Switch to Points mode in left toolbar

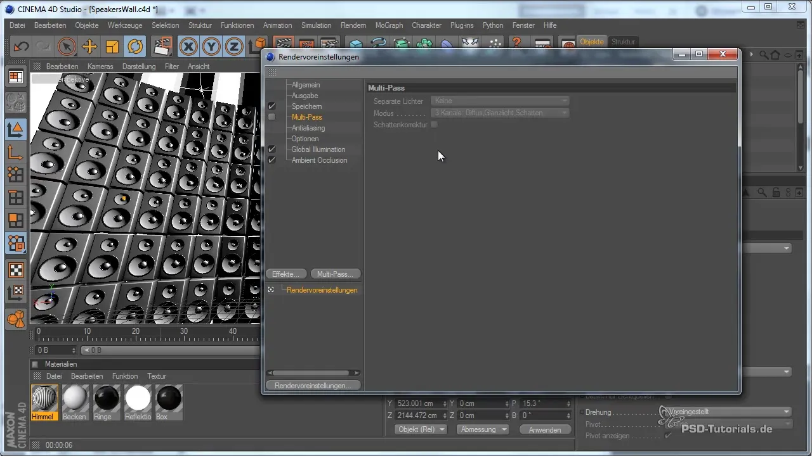tap(16, 174)
